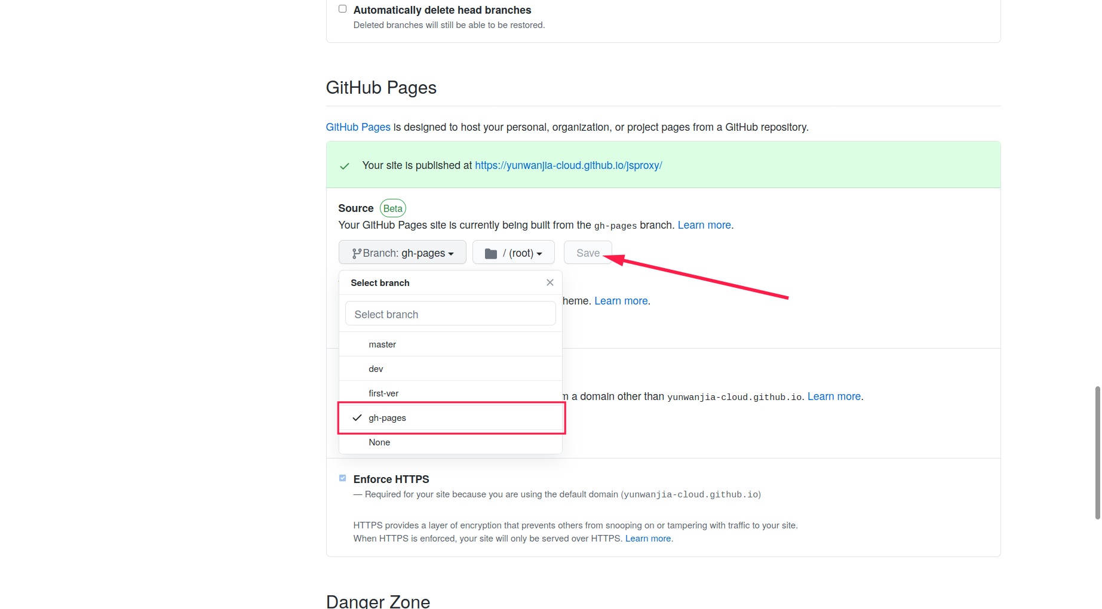
Task: Open the / (root) folder dropdown
Action: (x=513, y=252)
